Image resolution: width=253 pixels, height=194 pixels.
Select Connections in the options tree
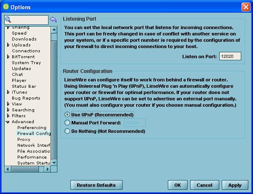[x=26, y=51]
